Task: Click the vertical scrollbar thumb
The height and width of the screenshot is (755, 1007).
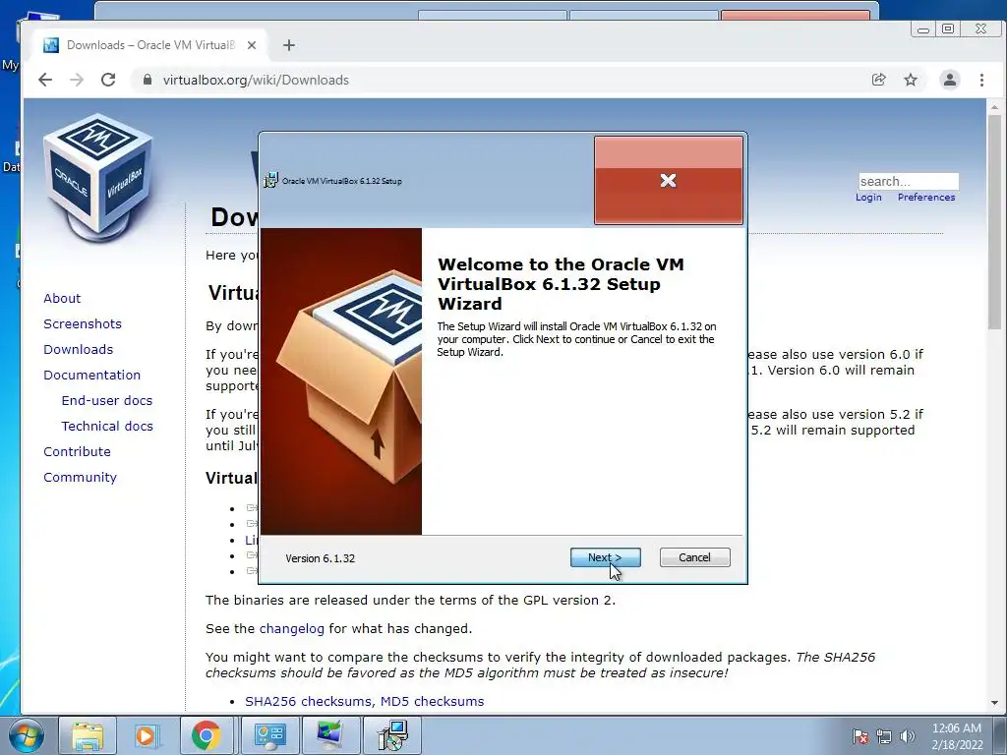Action: click(x=994, y=221)
